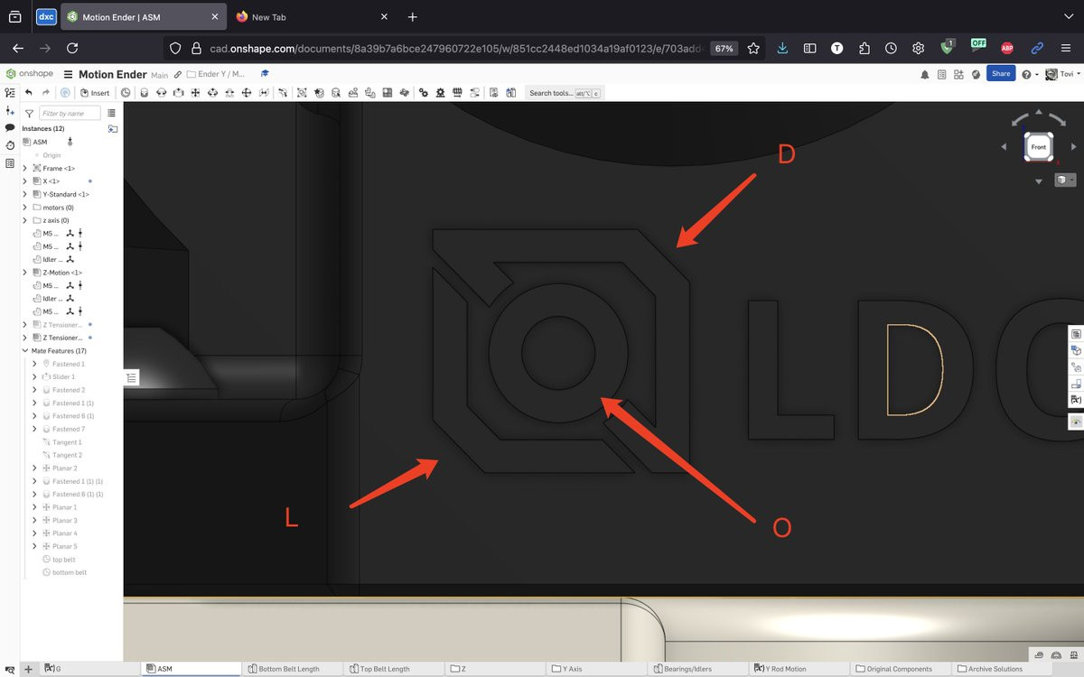Redo the last undone action
This screenshot has height=677, width=1084.
[45, 93]
